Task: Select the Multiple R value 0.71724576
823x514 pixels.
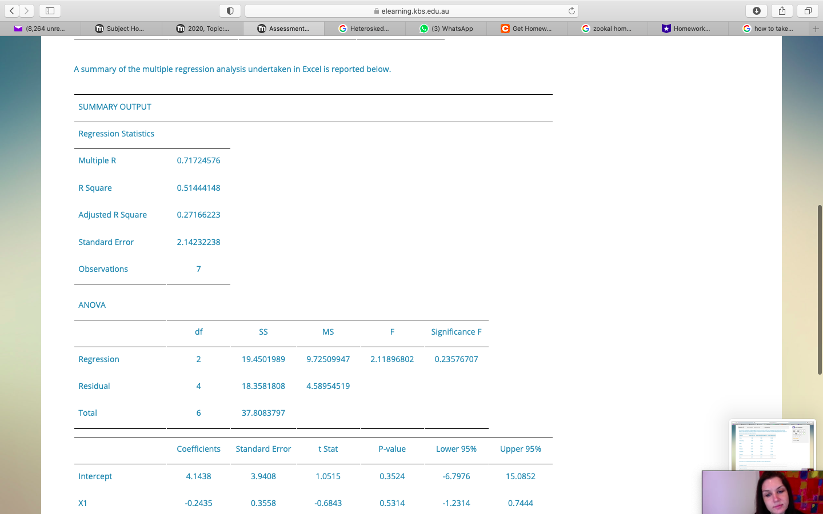Action: click(198, 160)
